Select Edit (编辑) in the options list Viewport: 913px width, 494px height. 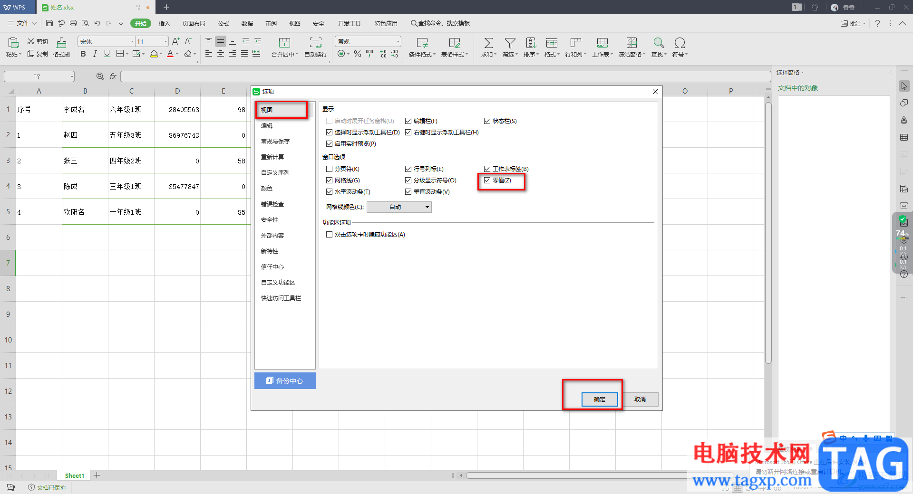(x=267, y=126)
